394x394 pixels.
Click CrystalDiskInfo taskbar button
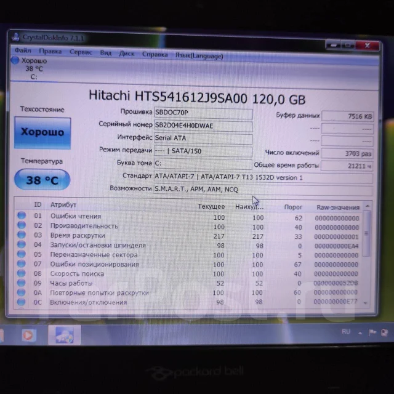64,335
